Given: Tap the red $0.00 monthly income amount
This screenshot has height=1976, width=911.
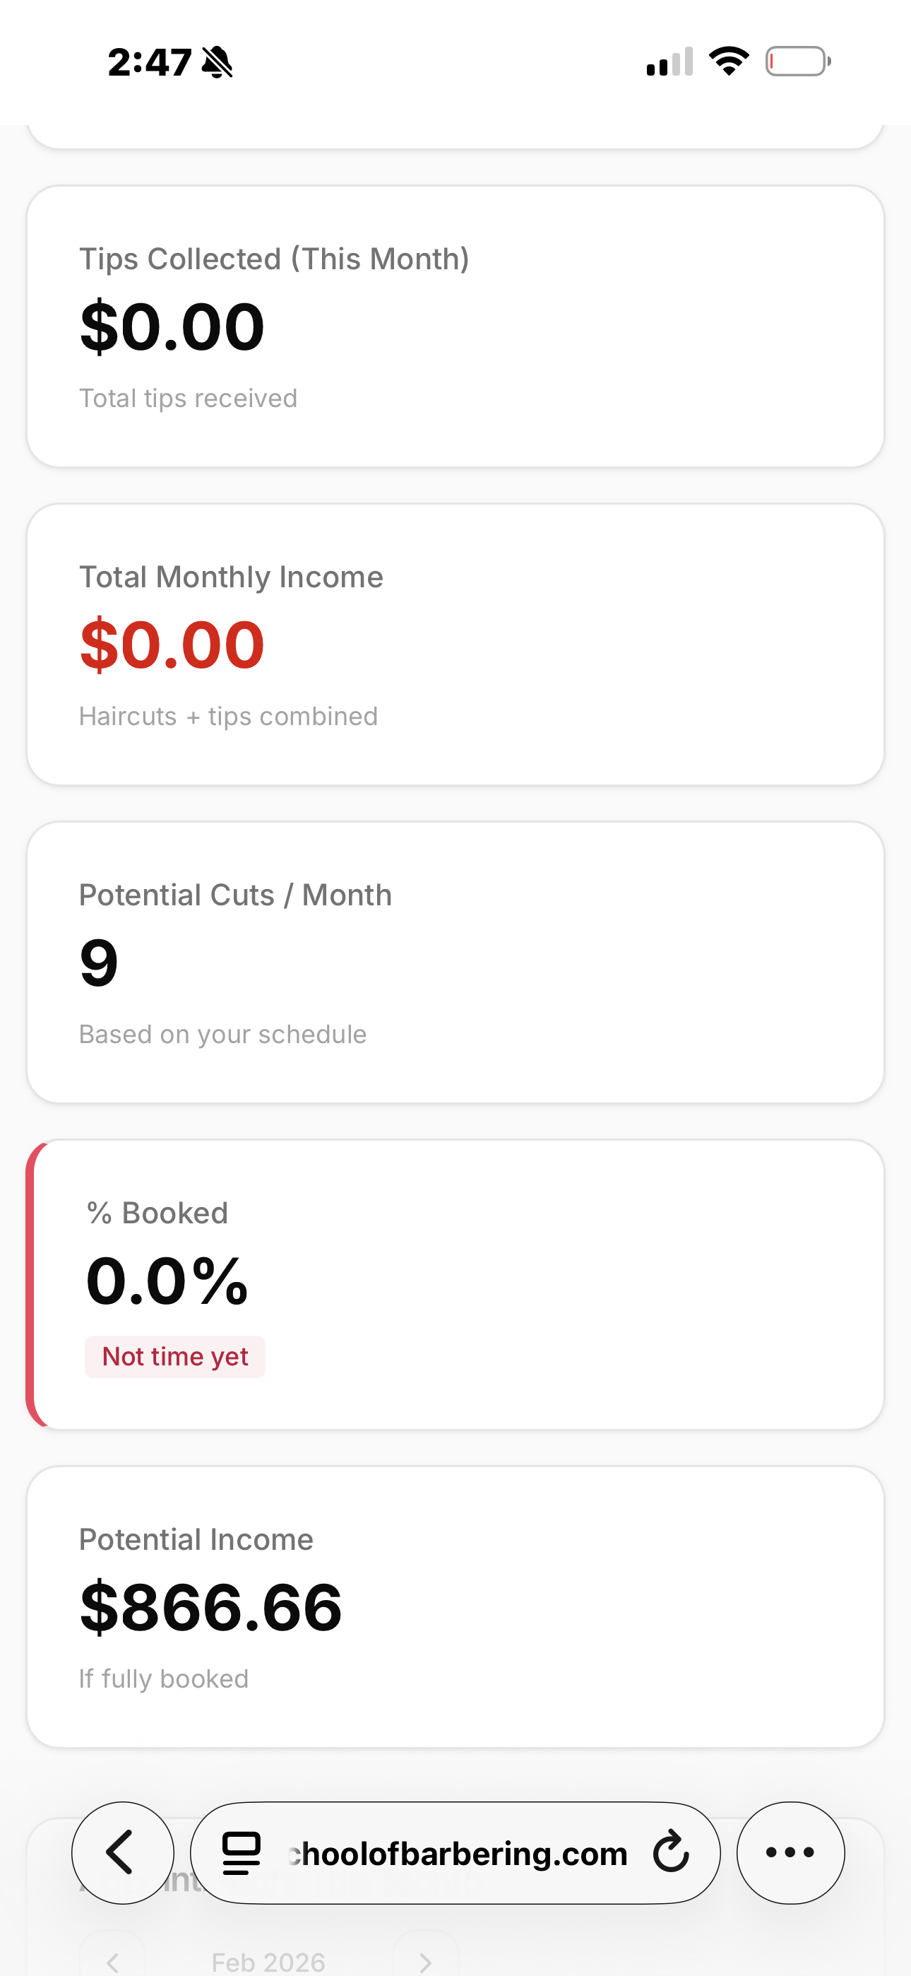Looking at the screenshot, I should click(x=172, y=645).
